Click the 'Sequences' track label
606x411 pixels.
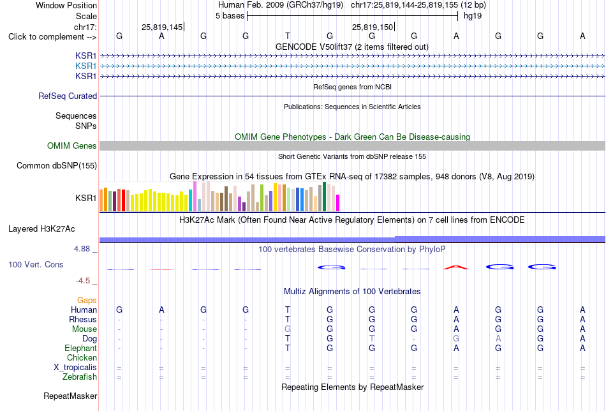[76, 116]
